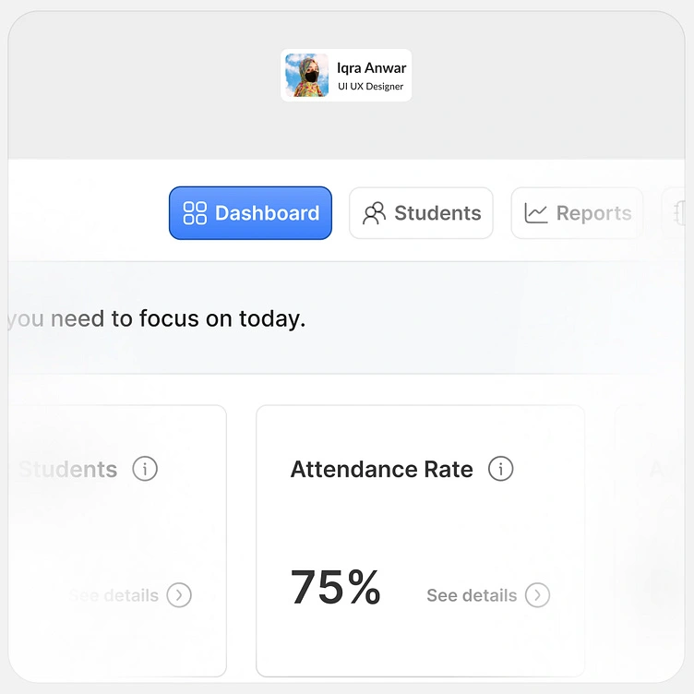The image size is (694, 694).
Task: Click the people icon on Students tab
Action: (x=374, y=213)
